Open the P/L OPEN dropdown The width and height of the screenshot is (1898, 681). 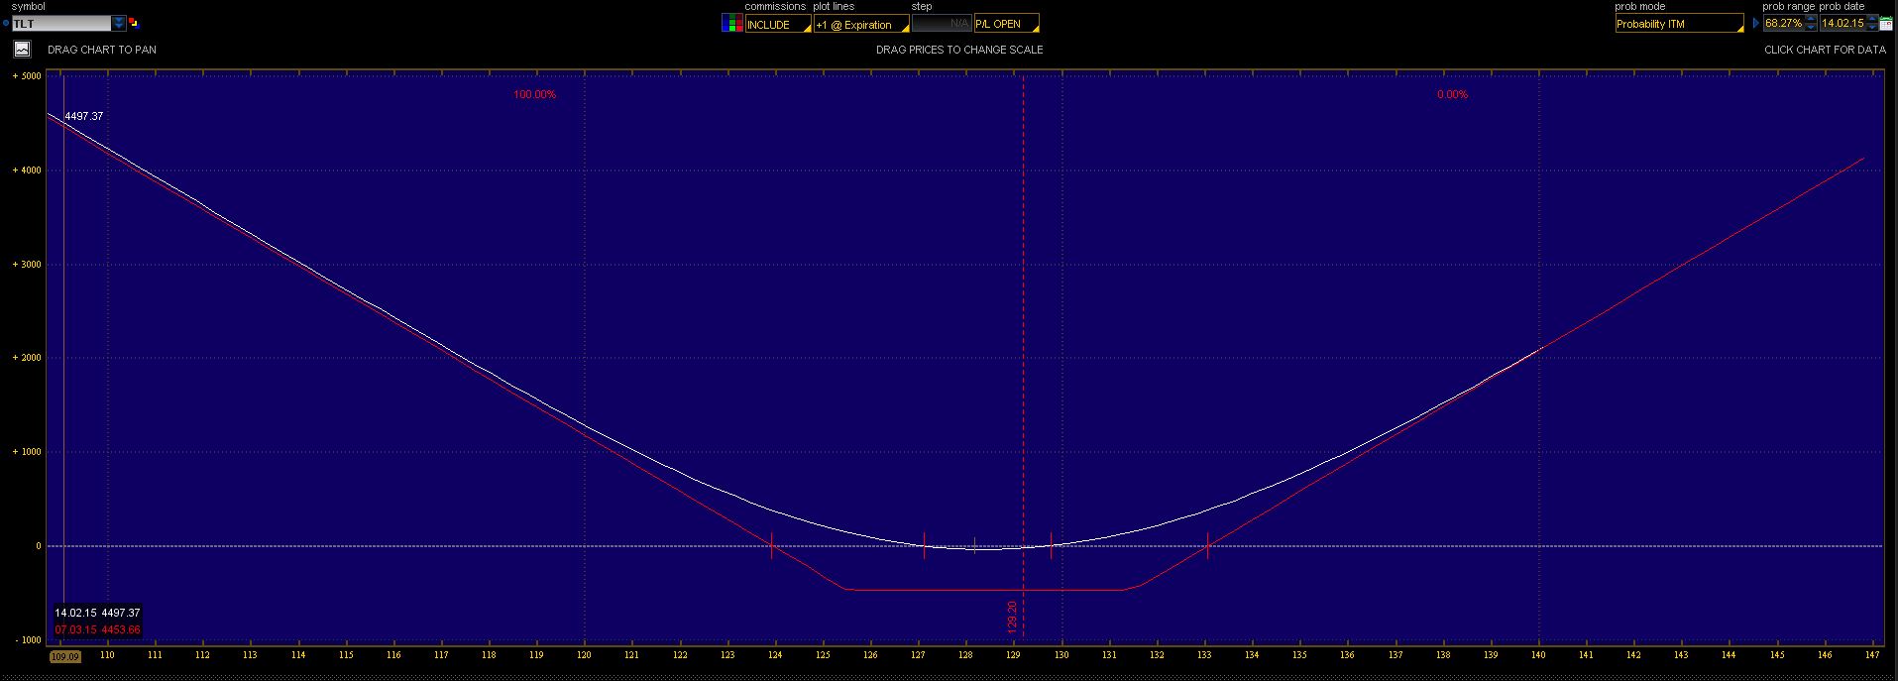point(1007,24)
